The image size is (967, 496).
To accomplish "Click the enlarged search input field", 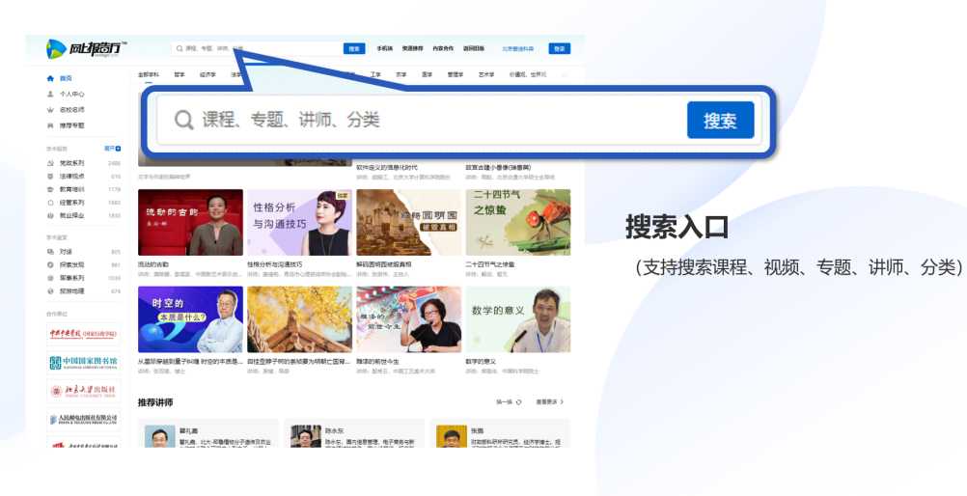I will point(434,120).
